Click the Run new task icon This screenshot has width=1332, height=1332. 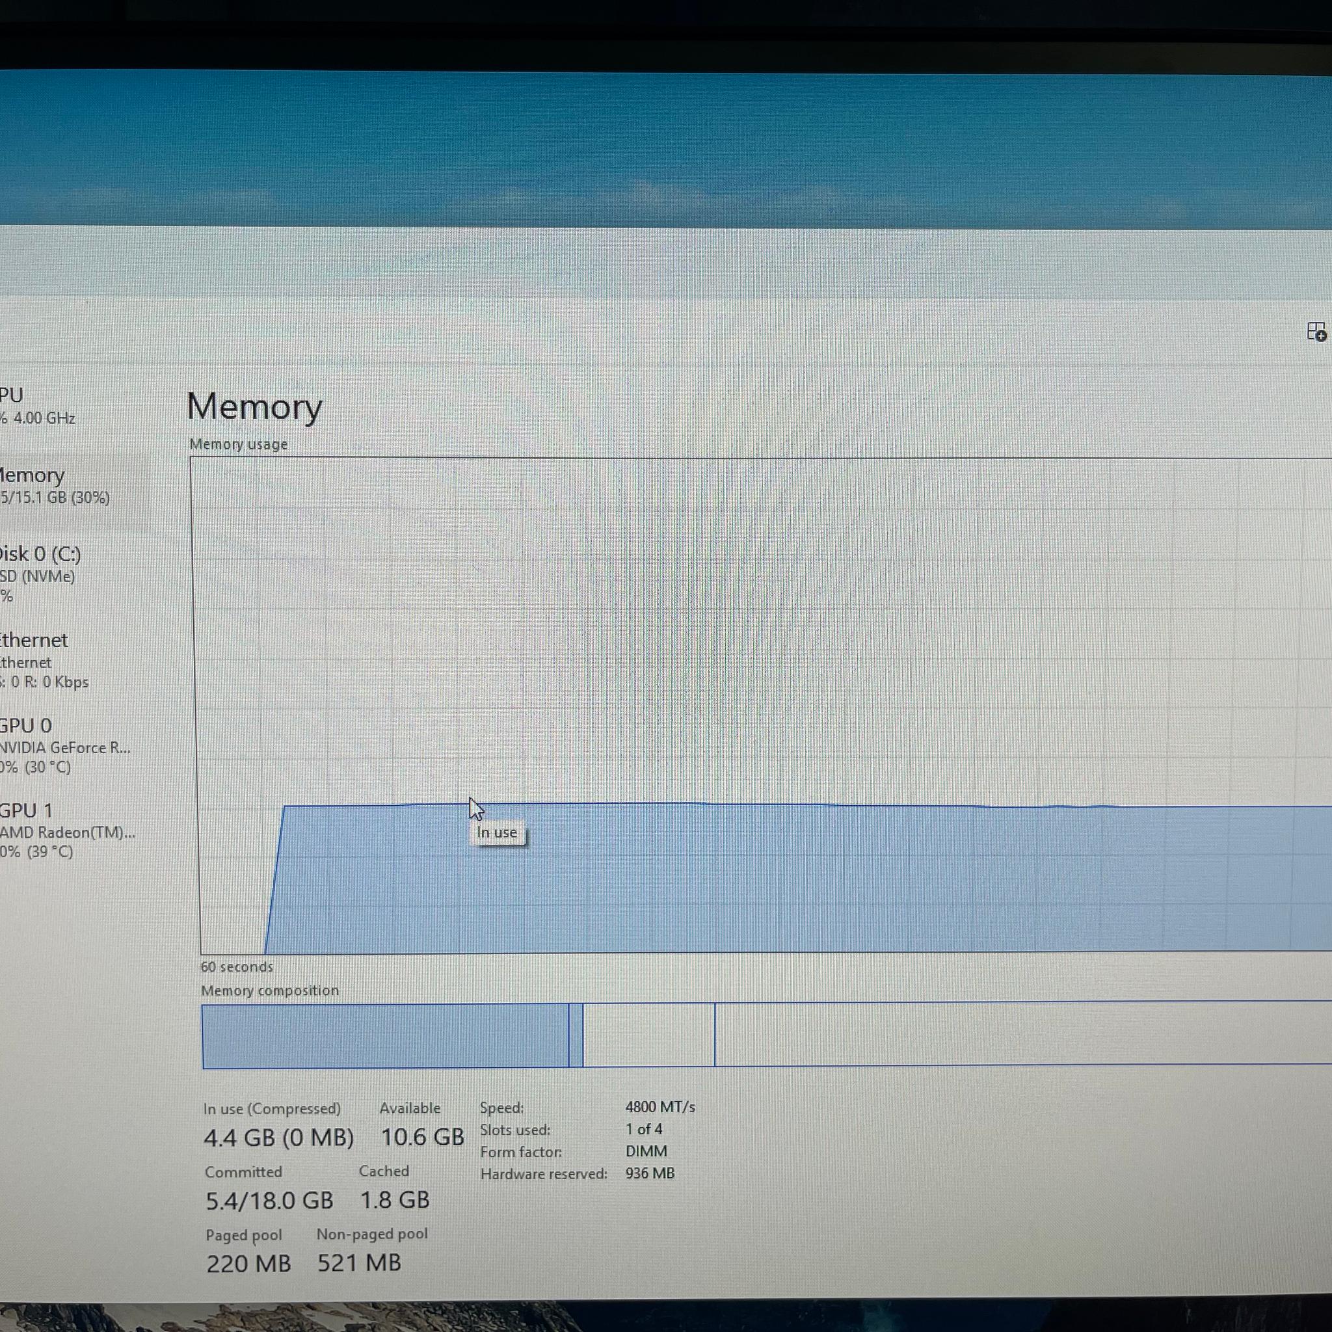[x=1316, y=332]
